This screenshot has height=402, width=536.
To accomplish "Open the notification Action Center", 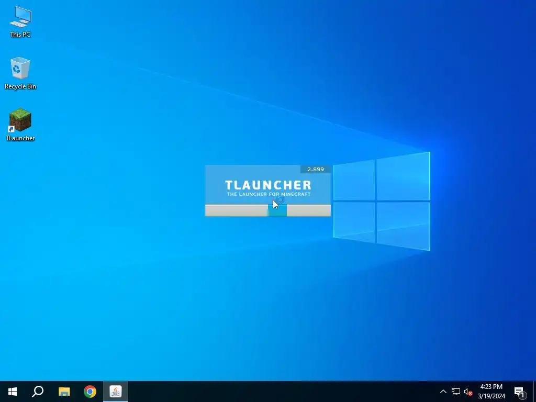I will point(520,392).
